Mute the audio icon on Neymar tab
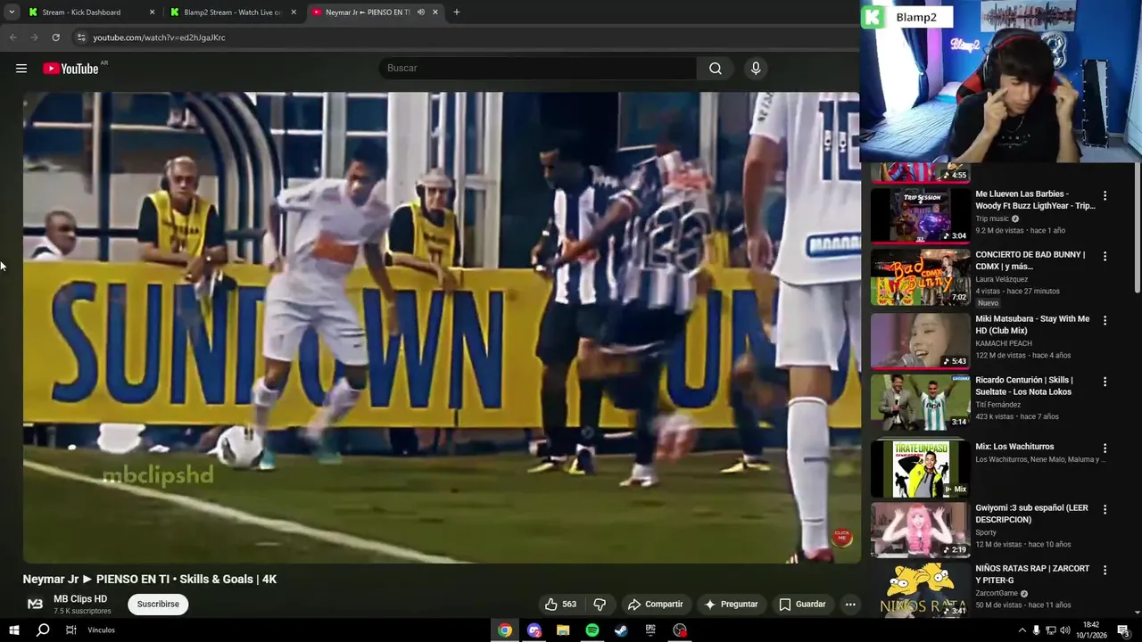This screenshot has height=642, width=1142. [420, 12]
